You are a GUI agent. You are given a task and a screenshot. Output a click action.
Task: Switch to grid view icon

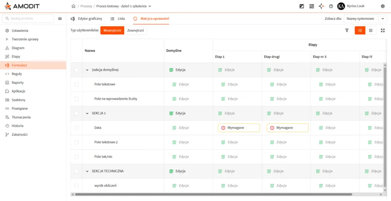(371, 31)
